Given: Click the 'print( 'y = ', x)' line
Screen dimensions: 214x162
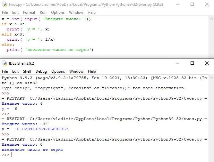Looking at the screenshot, I should point(28,29).
